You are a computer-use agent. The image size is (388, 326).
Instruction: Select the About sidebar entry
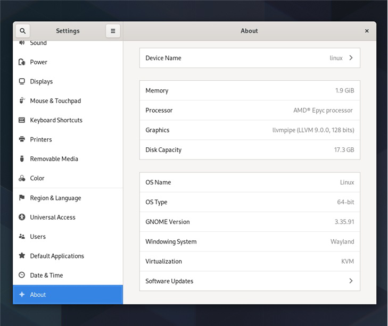click(68, 295)
